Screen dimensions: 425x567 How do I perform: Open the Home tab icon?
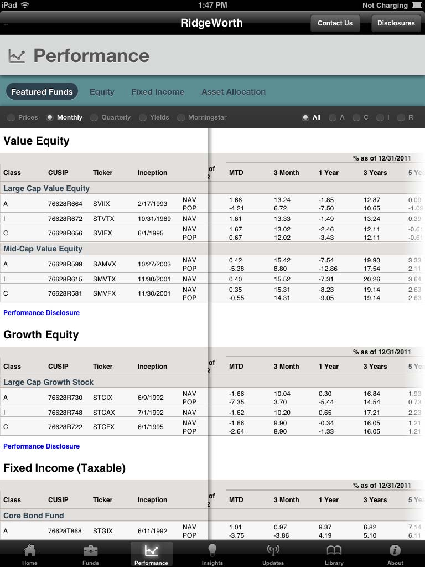point(30,551)
